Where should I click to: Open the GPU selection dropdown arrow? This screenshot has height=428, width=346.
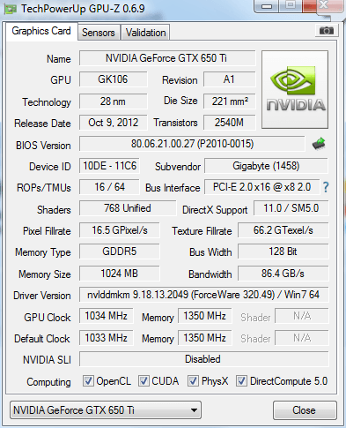(x=194, y=409)
